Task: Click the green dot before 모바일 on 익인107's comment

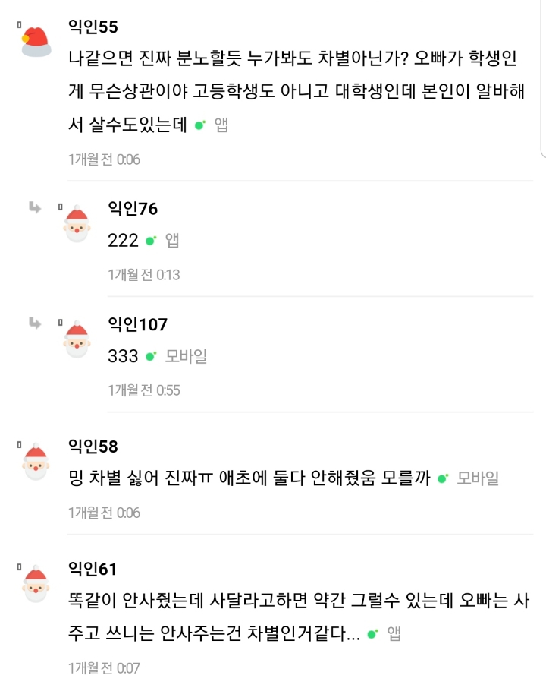Action: pos(148,356)
